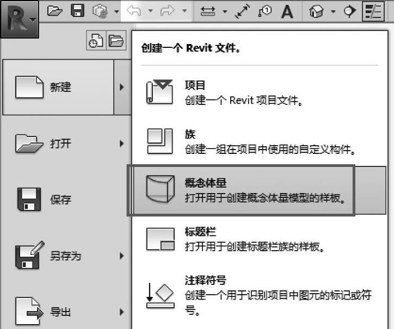
Task: Click the 导出 export arrow icon
Action: (29, 312)
